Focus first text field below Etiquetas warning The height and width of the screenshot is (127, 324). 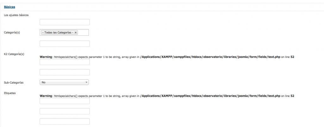pos(65,101)
